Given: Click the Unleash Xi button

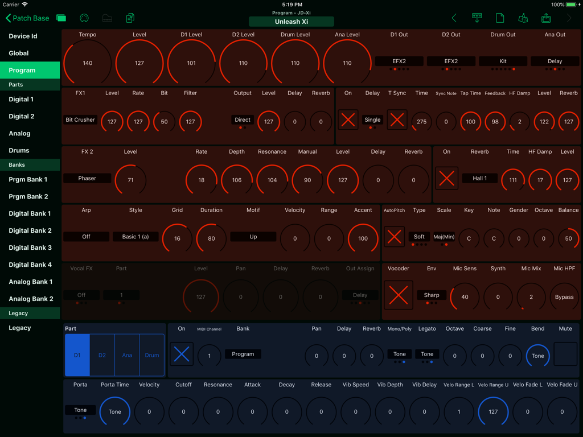Looking at the screenshot, I should click(x=291, y=21).
